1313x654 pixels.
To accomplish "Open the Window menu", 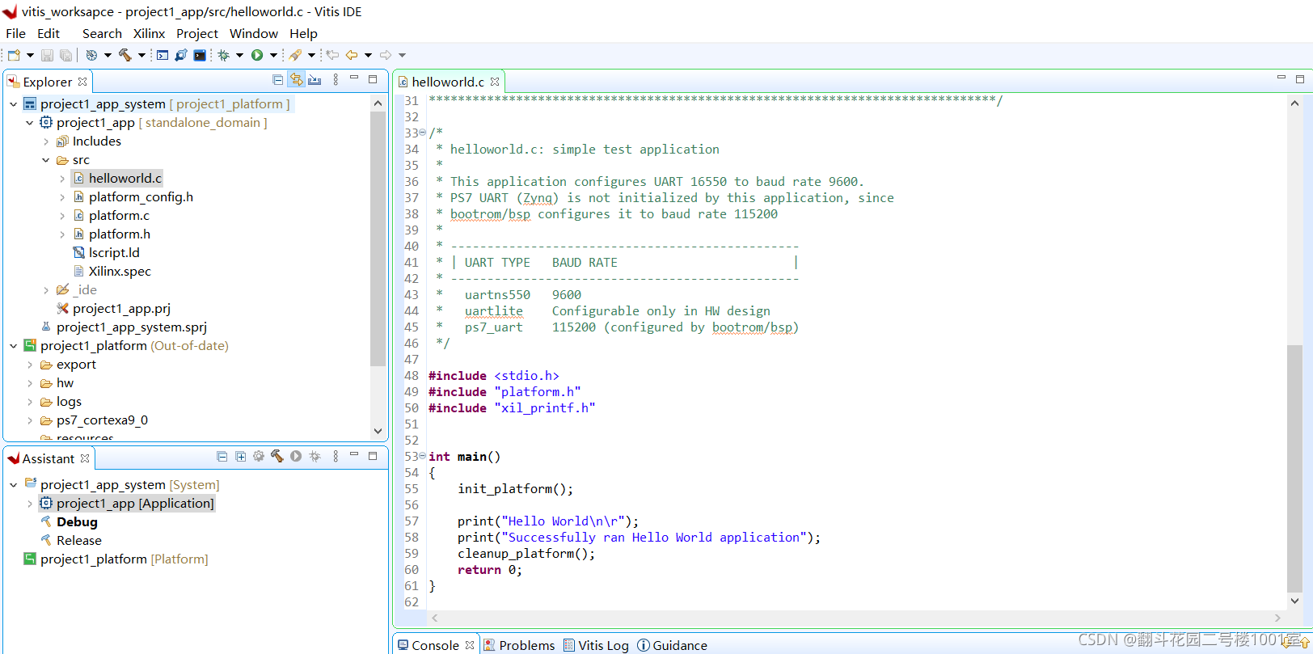I will (254, 33).
